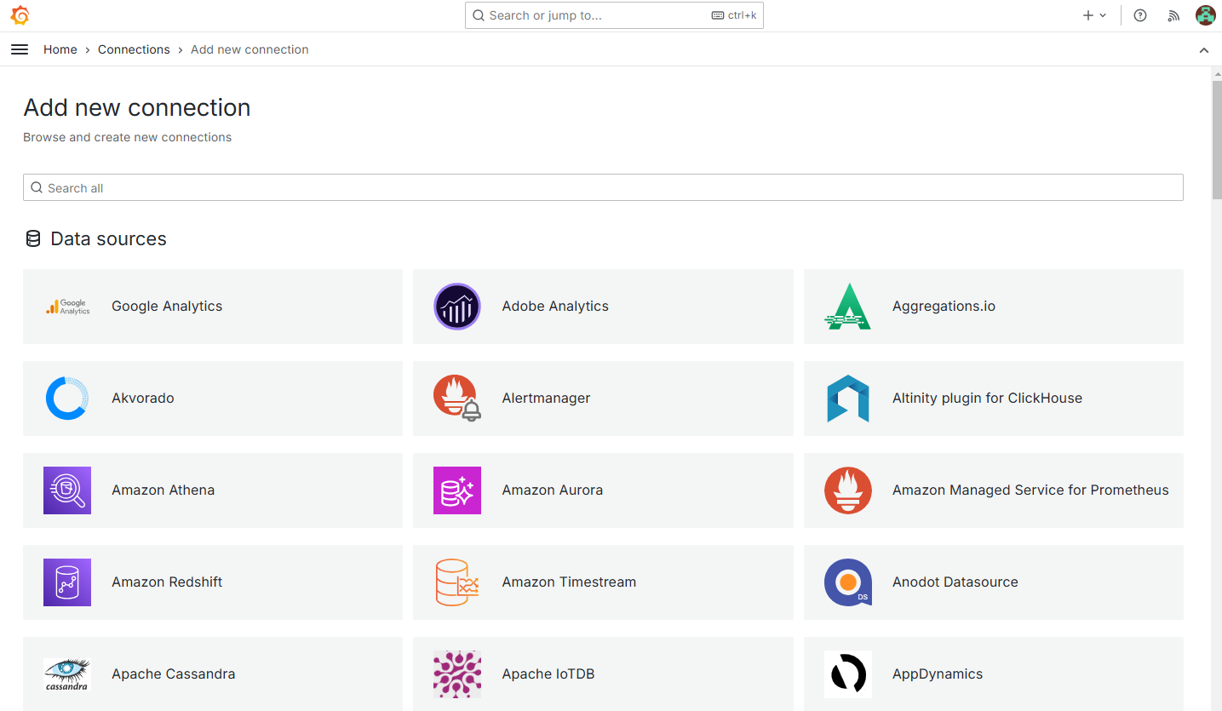Click the Google Analytics logo icon
Viewport: 1222px width, 711px height.
tap(67, 307)
